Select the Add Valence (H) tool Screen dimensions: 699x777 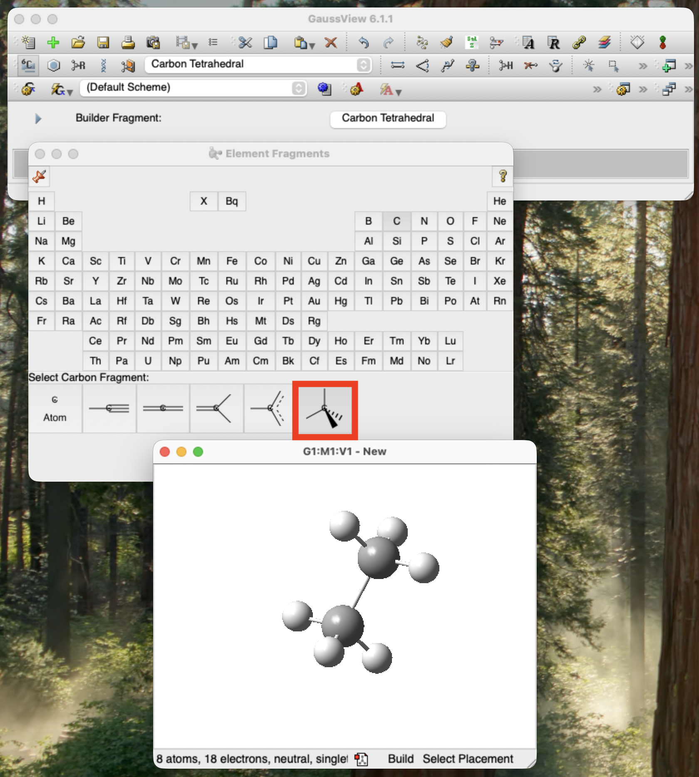tap(506, 66)
